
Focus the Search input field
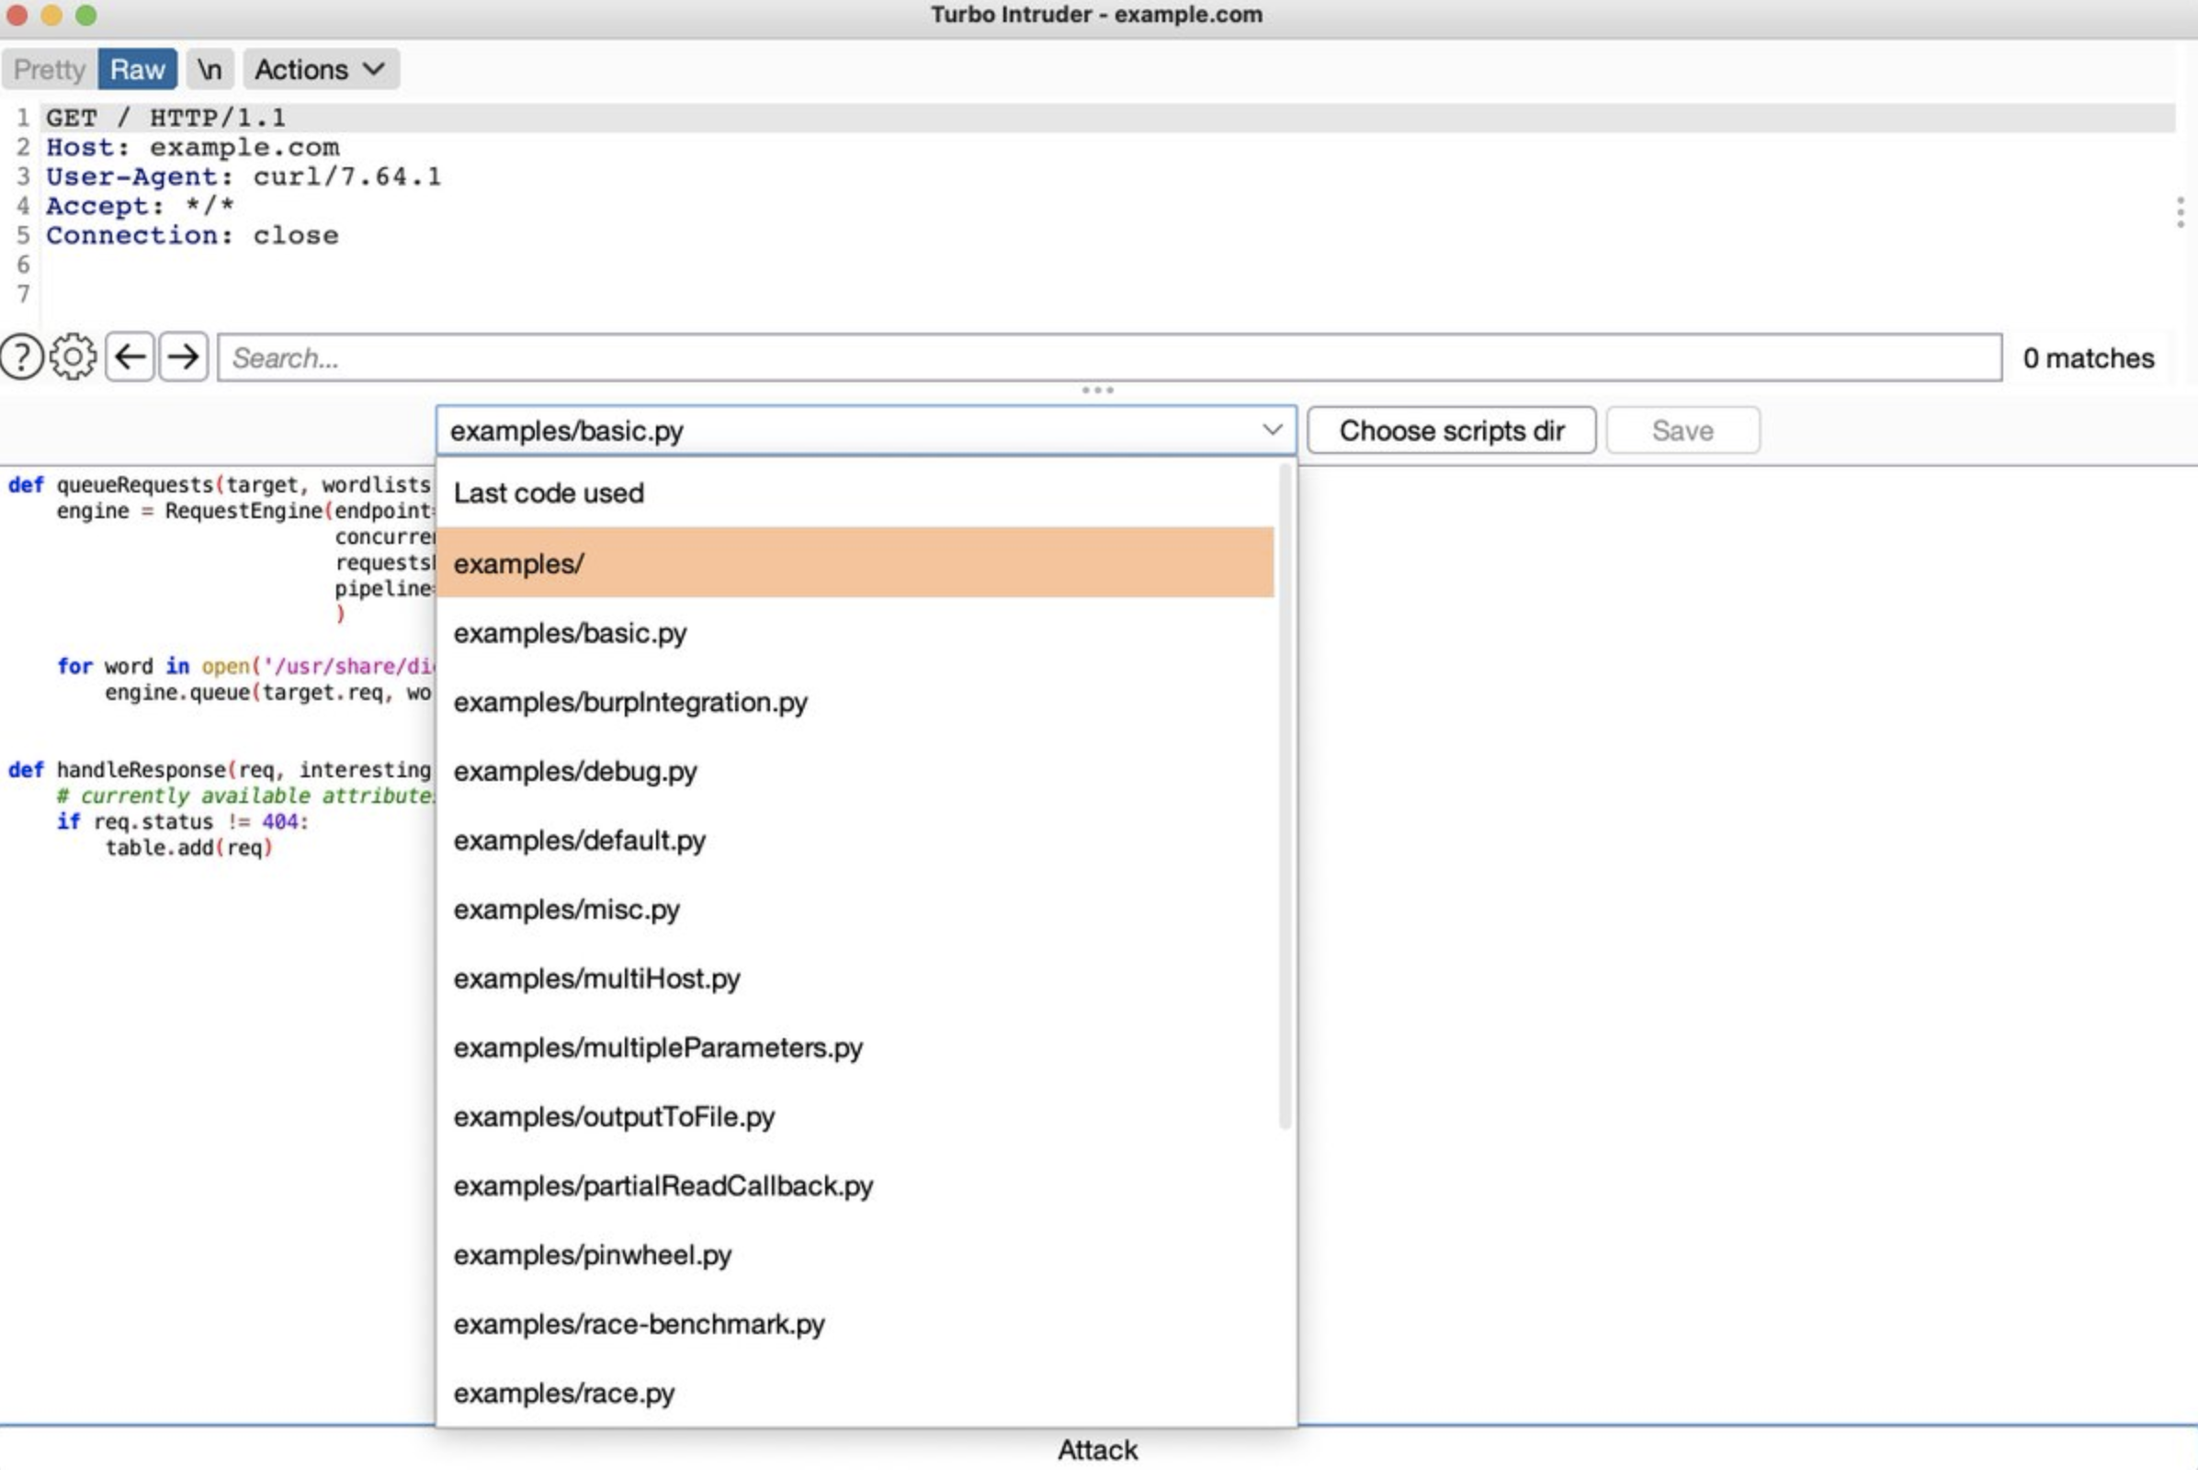click(x=1108, y=358)
